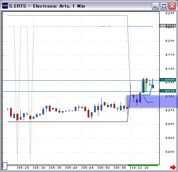
Task: Click the 05:40 time label
Action: 72,168
